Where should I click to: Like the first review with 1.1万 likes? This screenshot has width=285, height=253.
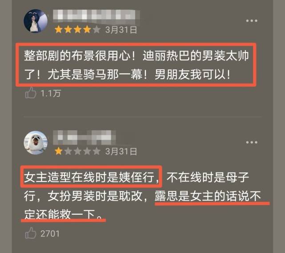31,93
